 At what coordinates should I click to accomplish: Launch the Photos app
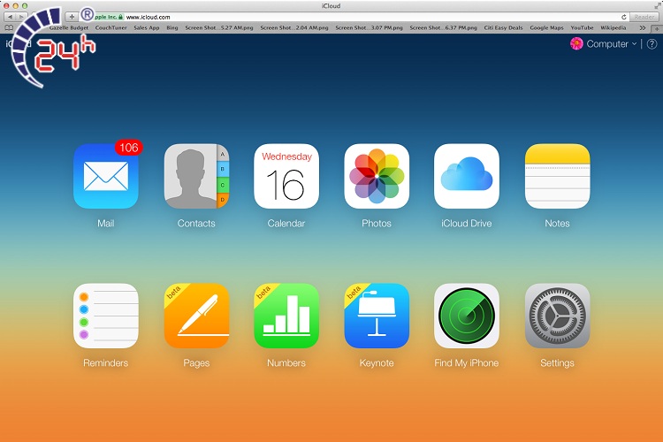(x=377, y=176)
